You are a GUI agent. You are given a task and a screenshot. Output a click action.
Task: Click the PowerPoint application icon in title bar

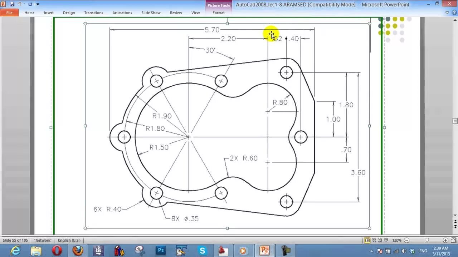point(3,4)
